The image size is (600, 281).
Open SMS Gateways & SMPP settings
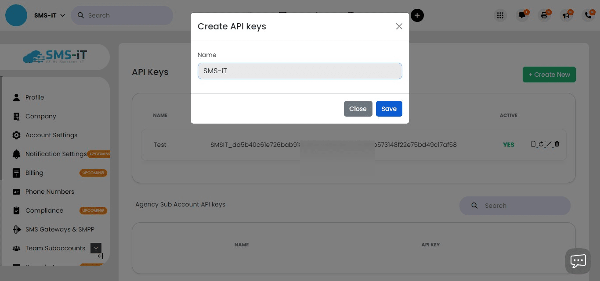pyautogui.click(x=60, y=229)
